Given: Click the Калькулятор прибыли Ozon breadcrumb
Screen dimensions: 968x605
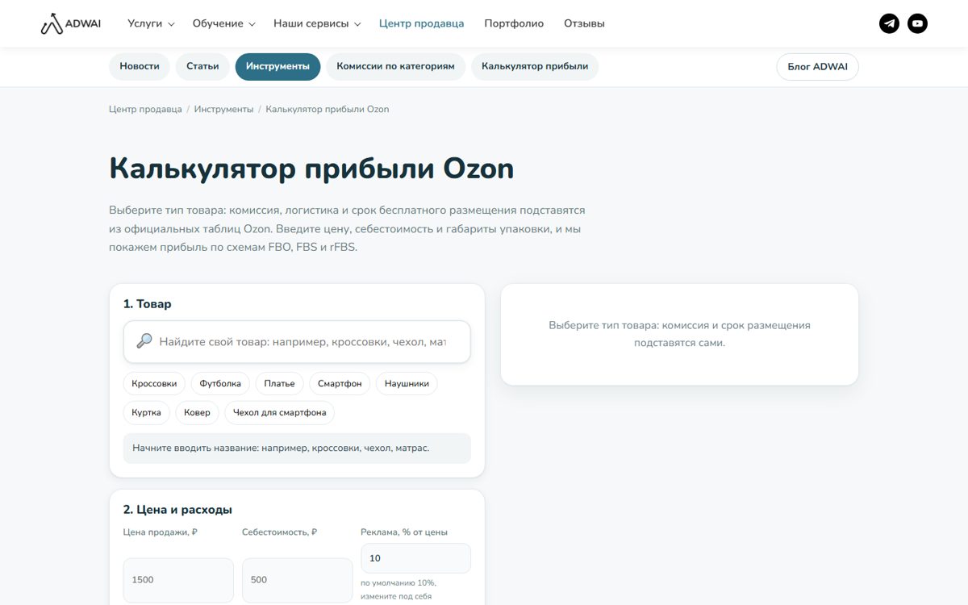Looking at the screenshot, I should (x=328, y=109).
